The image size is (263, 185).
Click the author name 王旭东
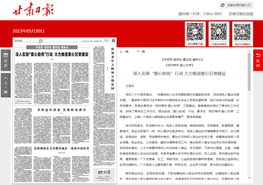click(130, 86)
